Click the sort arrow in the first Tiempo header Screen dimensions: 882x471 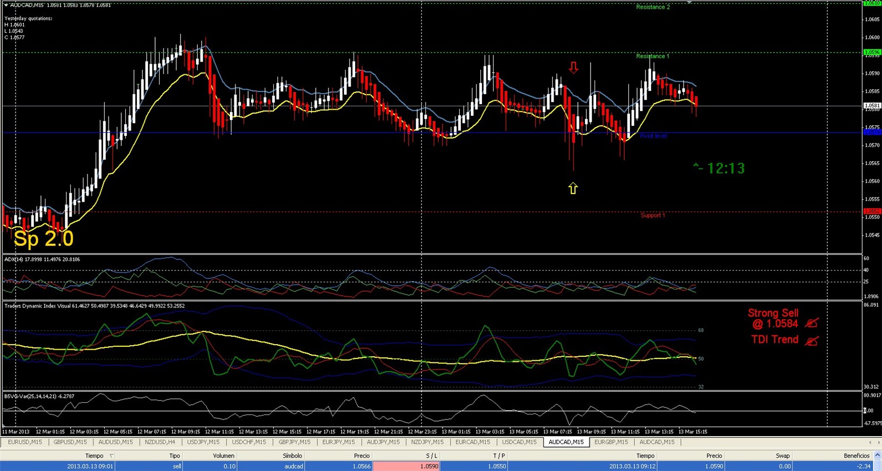click(x=111, y=455)
